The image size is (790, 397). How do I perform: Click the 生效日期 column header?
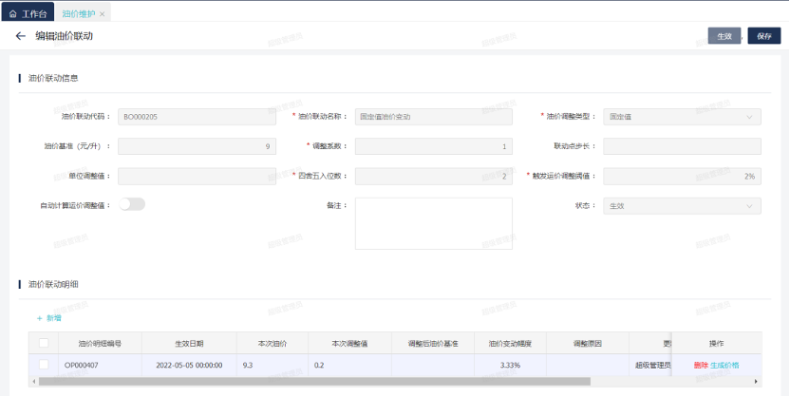coord(187,344)
